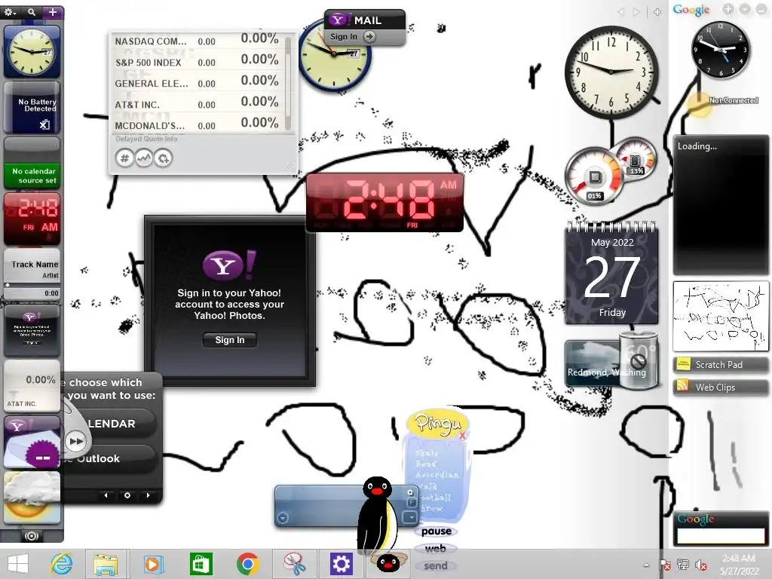This screenshot has height=579, width=772.
Task: Click the center dot in calendar chooser footer
Action: point(127,495)
